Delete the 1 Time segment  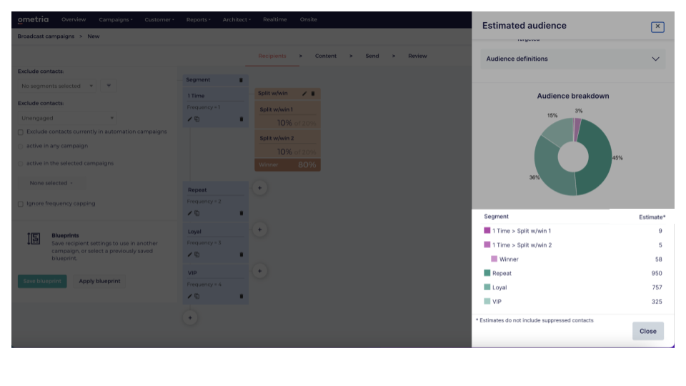[241, 119]
